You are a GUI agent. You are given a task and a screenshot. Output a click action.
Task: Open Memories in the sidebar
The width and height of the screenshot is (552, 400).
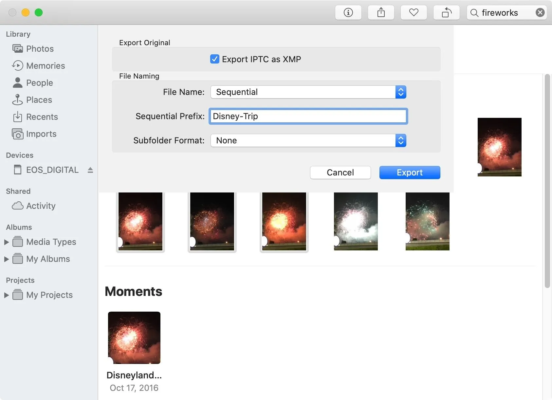pos(46,66)
